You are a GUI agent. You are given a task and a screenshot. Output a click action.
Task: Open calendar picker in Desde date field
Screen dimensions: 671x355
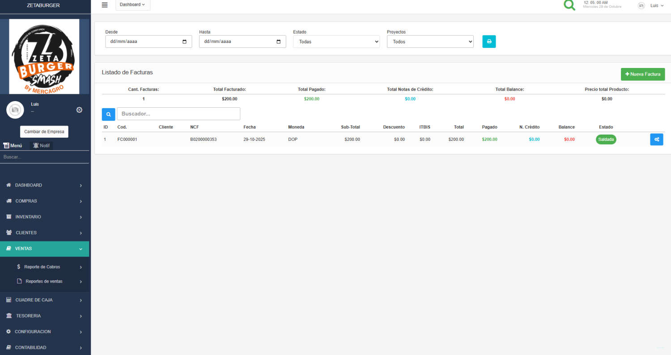point(185,42)
